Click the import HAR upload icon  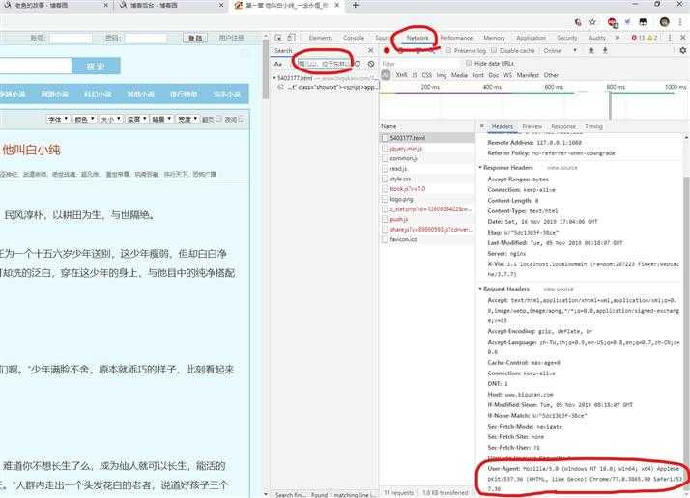591,50
